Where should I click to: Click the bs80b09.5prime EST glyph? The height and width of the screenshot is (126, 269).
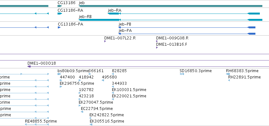59,74
